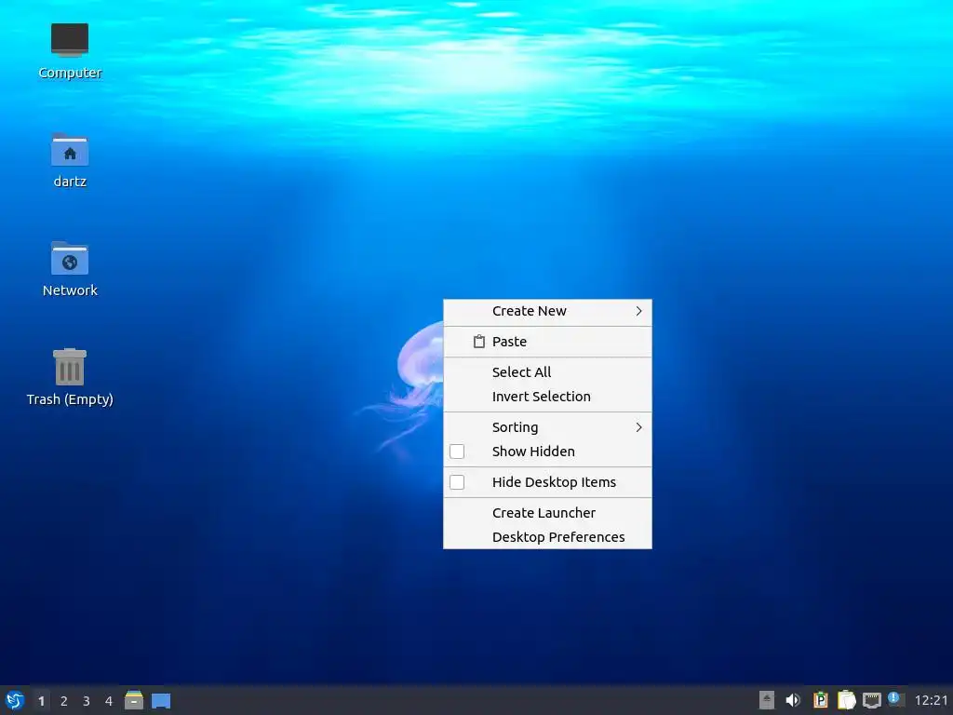This screenshot has width=953, height=715.
Task: Open the Lubuntu start menu button
Action: click(15, 700)
